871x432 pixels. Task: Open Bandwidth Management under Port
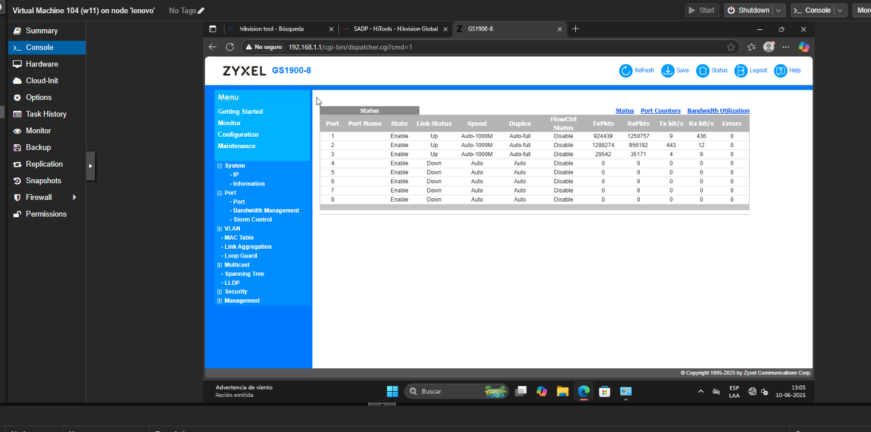pos(266,211)
